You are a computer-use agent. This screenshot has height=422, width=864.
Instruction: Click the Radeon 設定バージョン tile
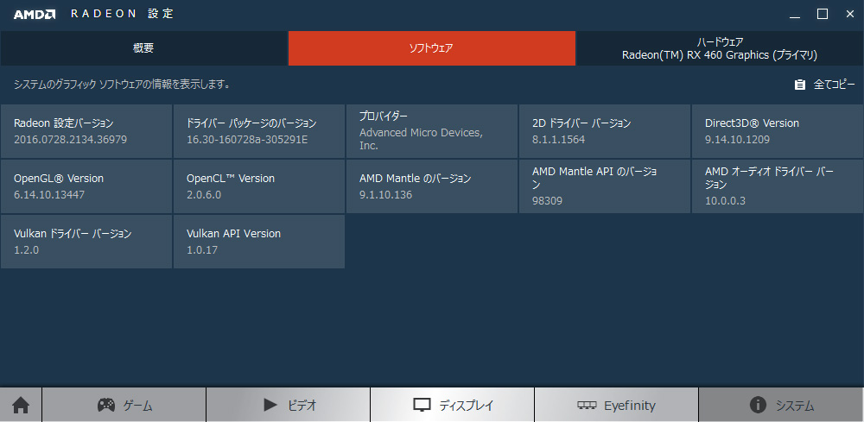point(86,131)
